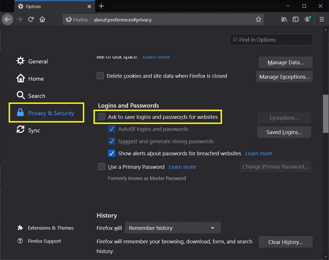This screenshot has width=329, height=260.
Task: Open 'Learn more' about breached website alerts
Action: click(259, 153)
